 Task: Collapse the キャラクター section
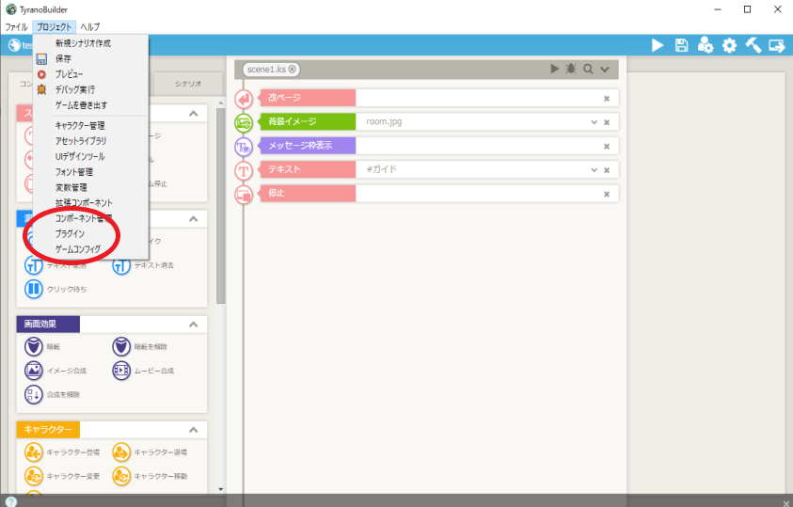tap(193, 430)
